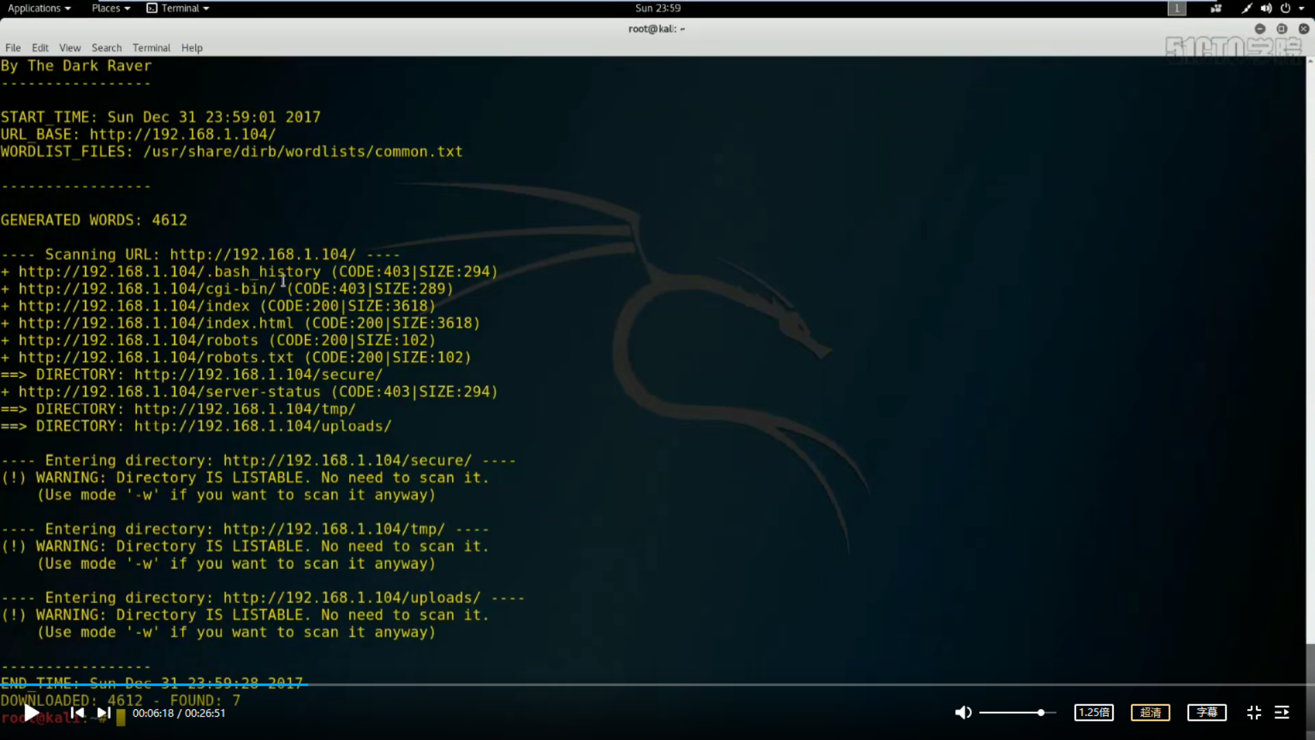Open the Terminal app menu in top bar
The width and height of the screenshot is (1315, 740).
click(178, 8)
